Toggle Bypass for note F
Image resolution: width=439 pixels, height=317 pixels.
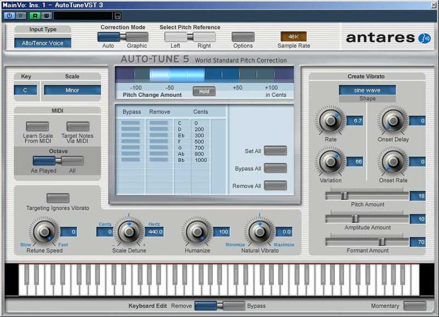pyautogui.click(x=131, y=141)
